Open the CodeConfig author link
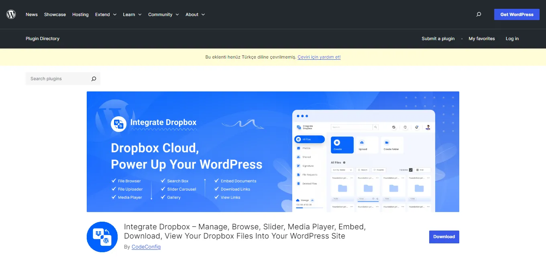The width and height of the screenshot is (546, 257). 146,247
